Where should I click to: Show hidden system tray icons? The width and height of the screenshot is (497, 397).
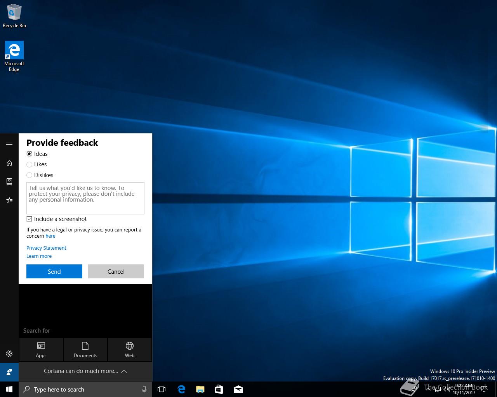pyautogui.click(x=428, y=389)
